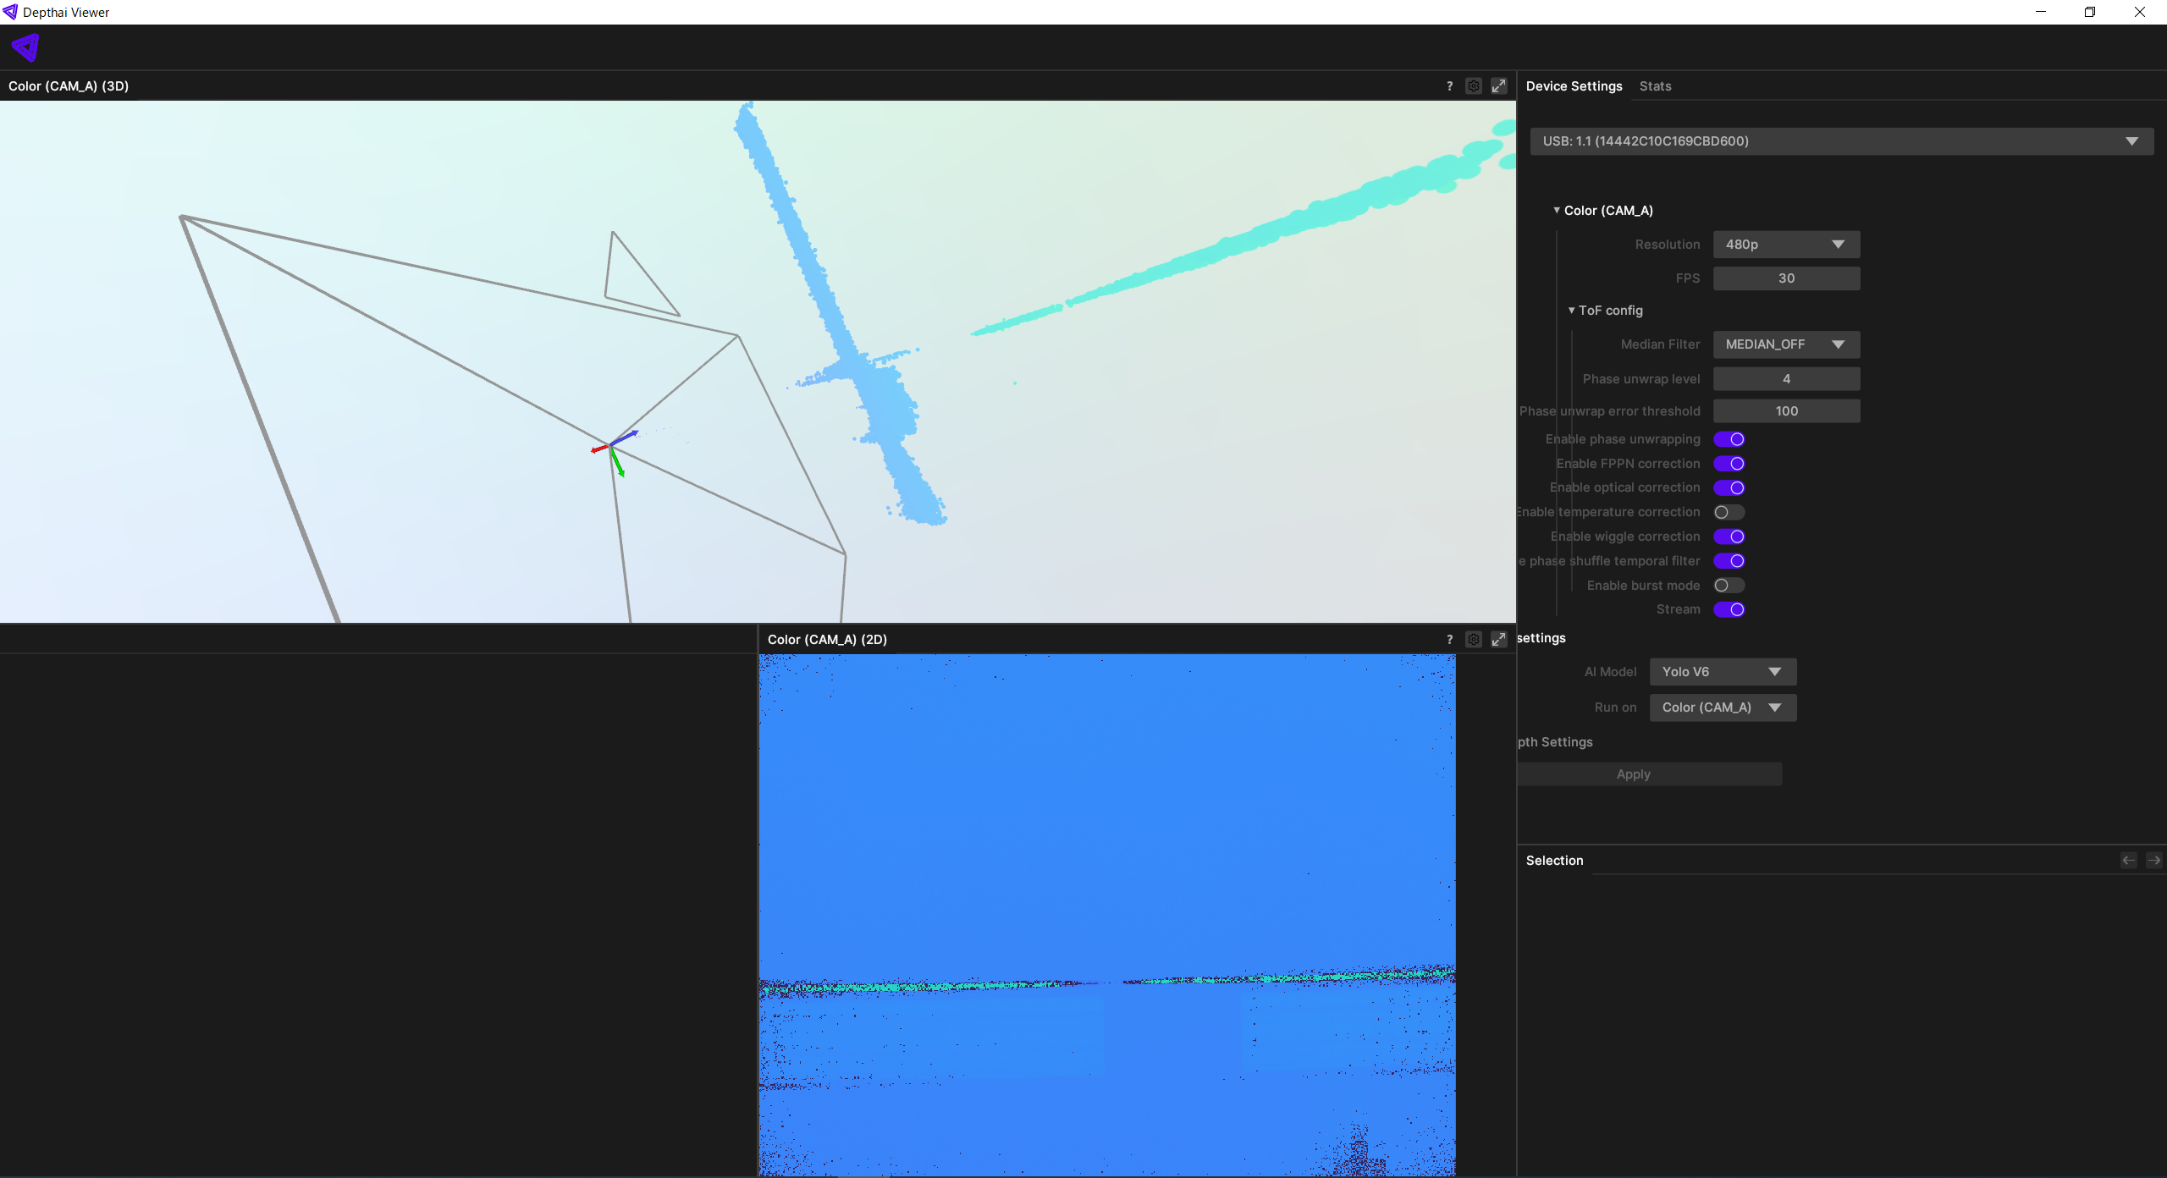Open 2D view settings gear

coord(1474,640)
